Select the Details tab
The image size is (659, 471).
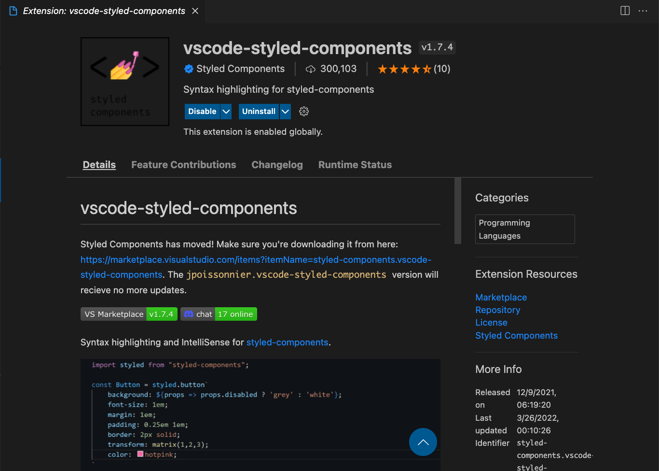pos(99,165)
